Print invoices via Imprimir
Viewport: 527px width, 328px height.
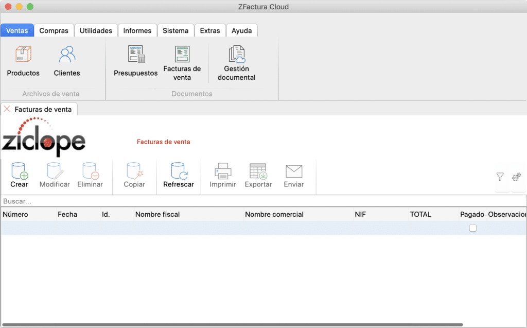222,176
